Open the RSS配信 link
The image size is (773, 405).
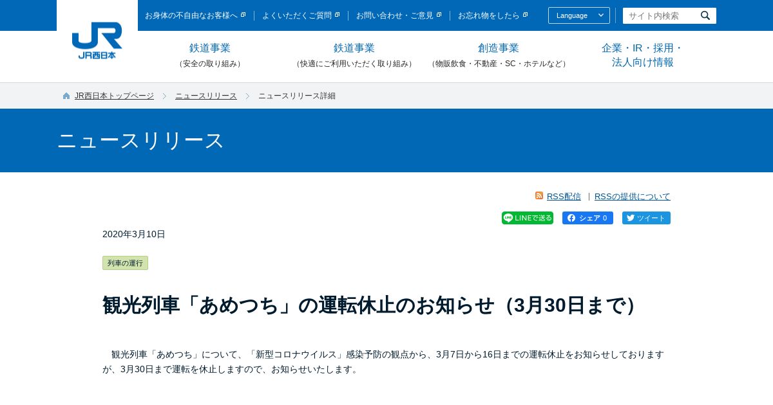point(564,196)
